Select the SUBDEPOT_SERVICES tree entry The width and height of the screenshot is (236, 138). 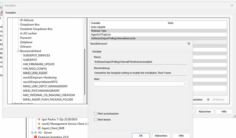click(x=36, y=55)
